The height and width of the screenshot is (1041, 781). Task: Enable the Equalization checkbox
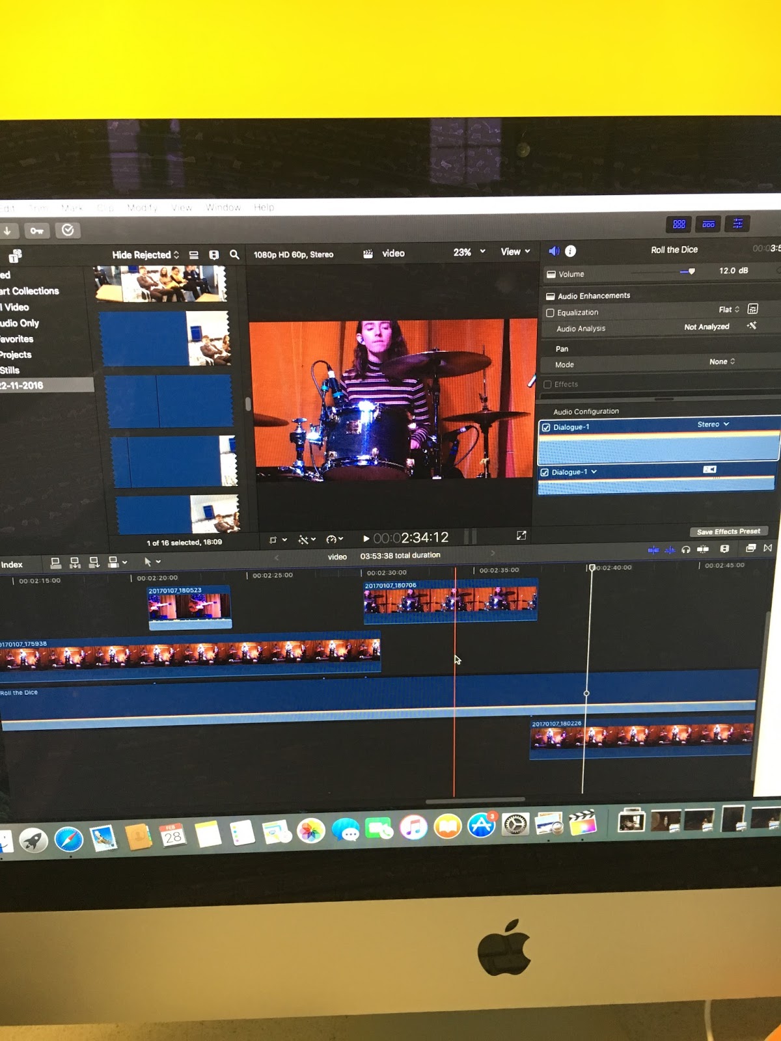[550, 313]
